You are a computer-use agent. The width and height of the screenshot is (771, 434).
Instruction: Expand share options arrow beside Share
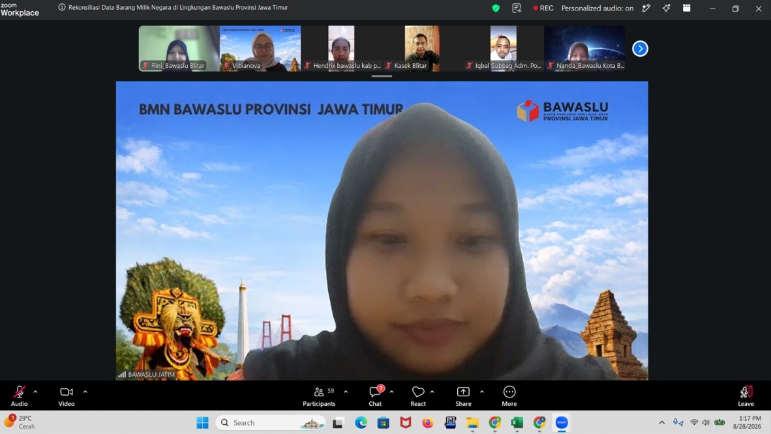click(x=482, y=392)
